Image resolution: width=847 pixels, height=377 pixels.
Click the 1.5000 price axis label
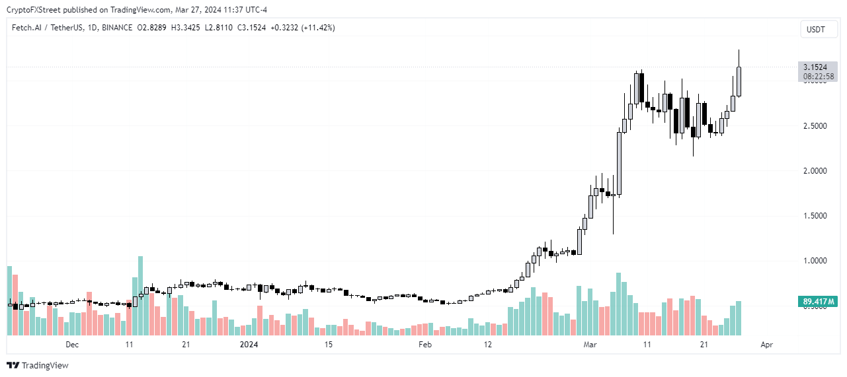pyautogui.click(x=816, y=216)
